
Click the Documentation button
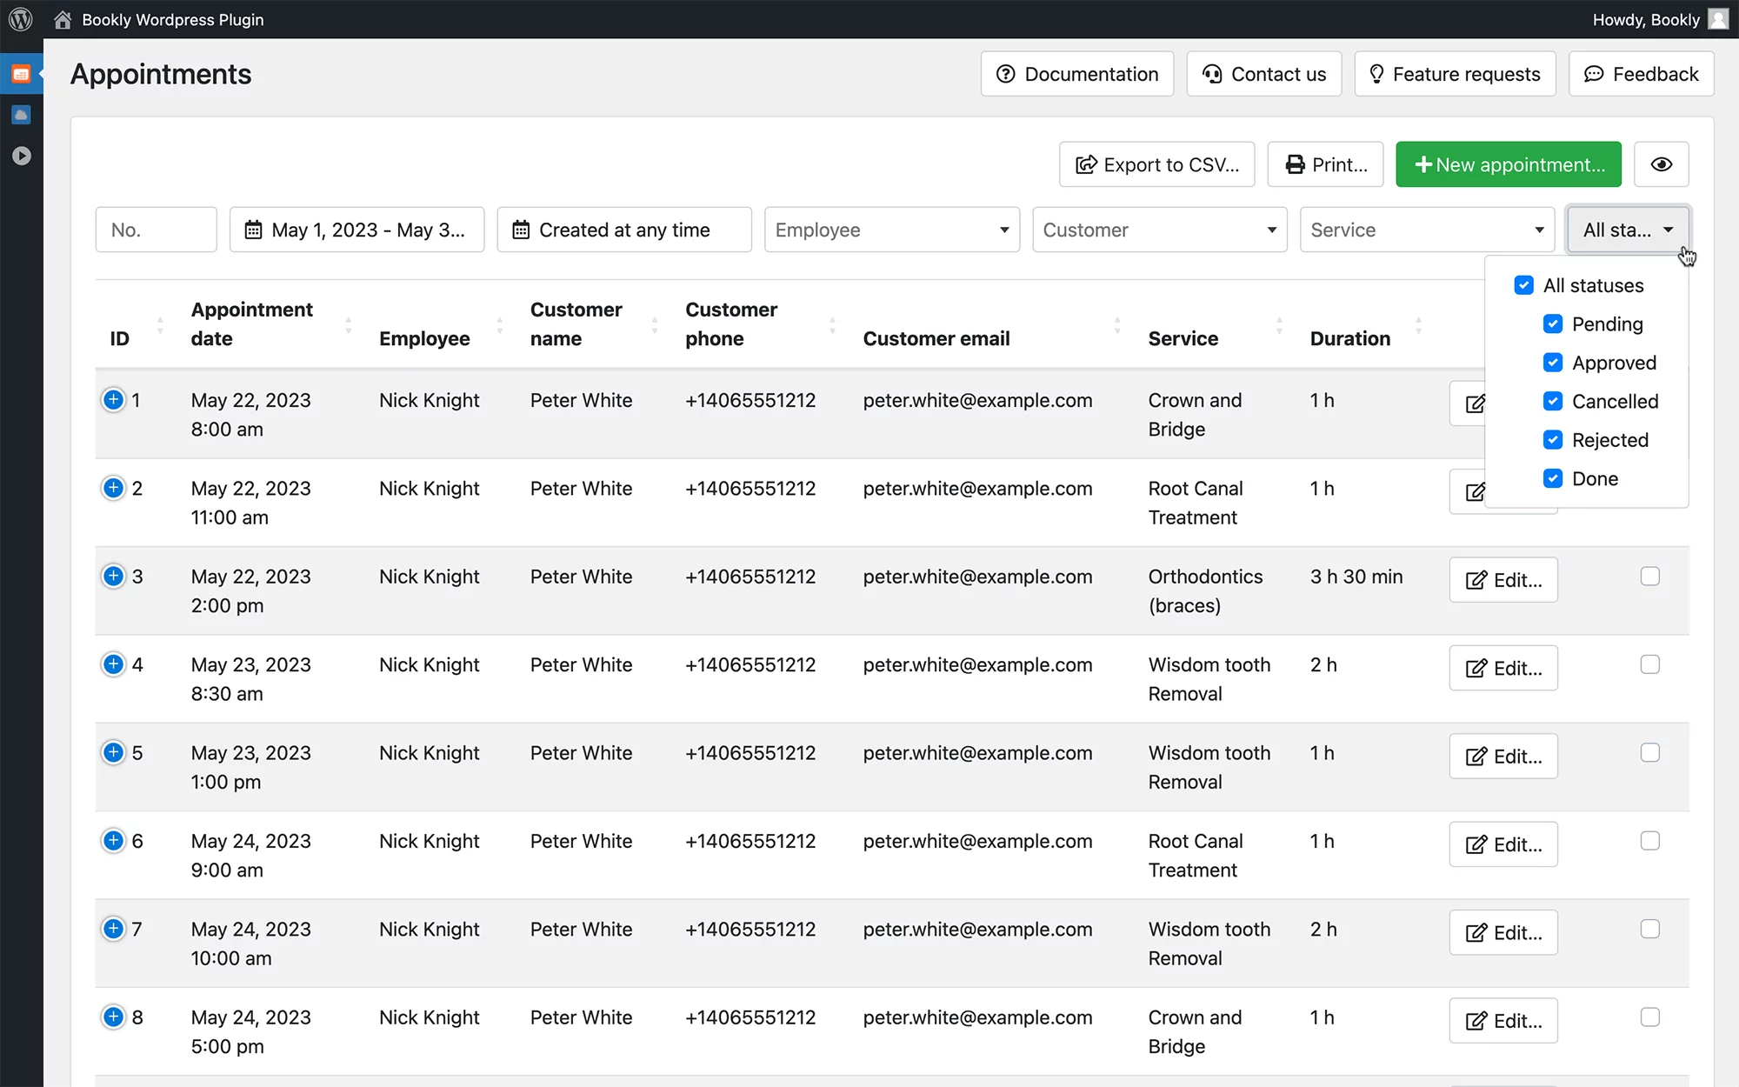click(x=1077, y=74)
